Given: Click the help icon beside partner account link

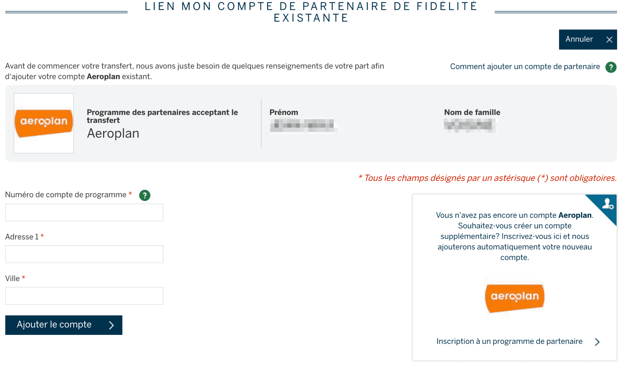Looking at the screenshot, I should pos(611,67).
